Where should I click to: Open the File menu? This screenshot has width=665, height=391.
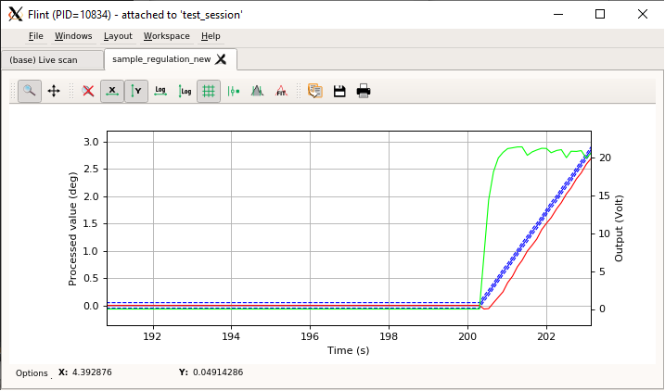click(x=35, y=36)
